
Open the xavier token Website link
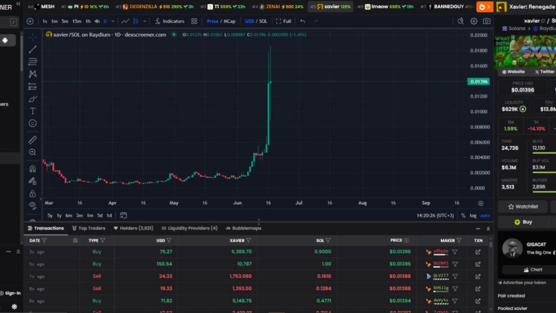(x=513, y=72)
